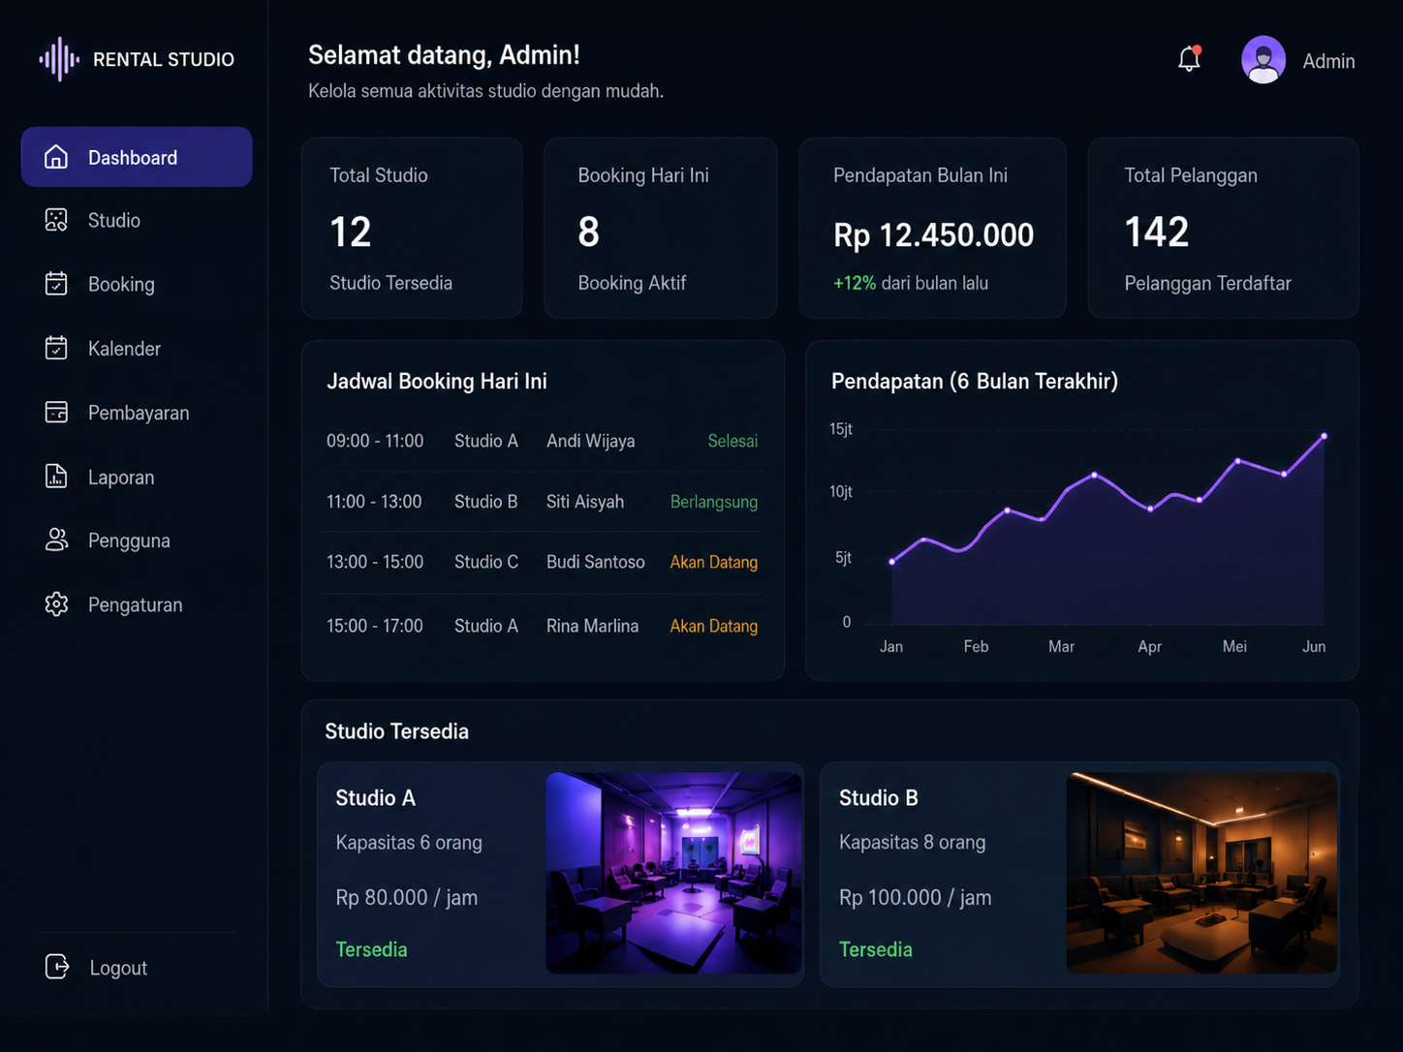The height and width of the screenshot is (1052, 1403).
Task: Click the Selesai status label
Action: pos(733,441)
